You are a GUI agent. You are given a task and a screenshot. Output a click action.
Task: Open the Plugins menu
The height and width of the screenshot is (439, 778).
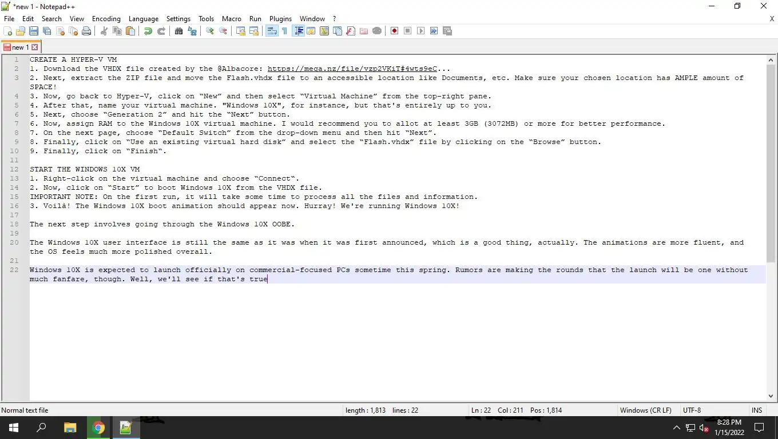(x=280, y=19)
